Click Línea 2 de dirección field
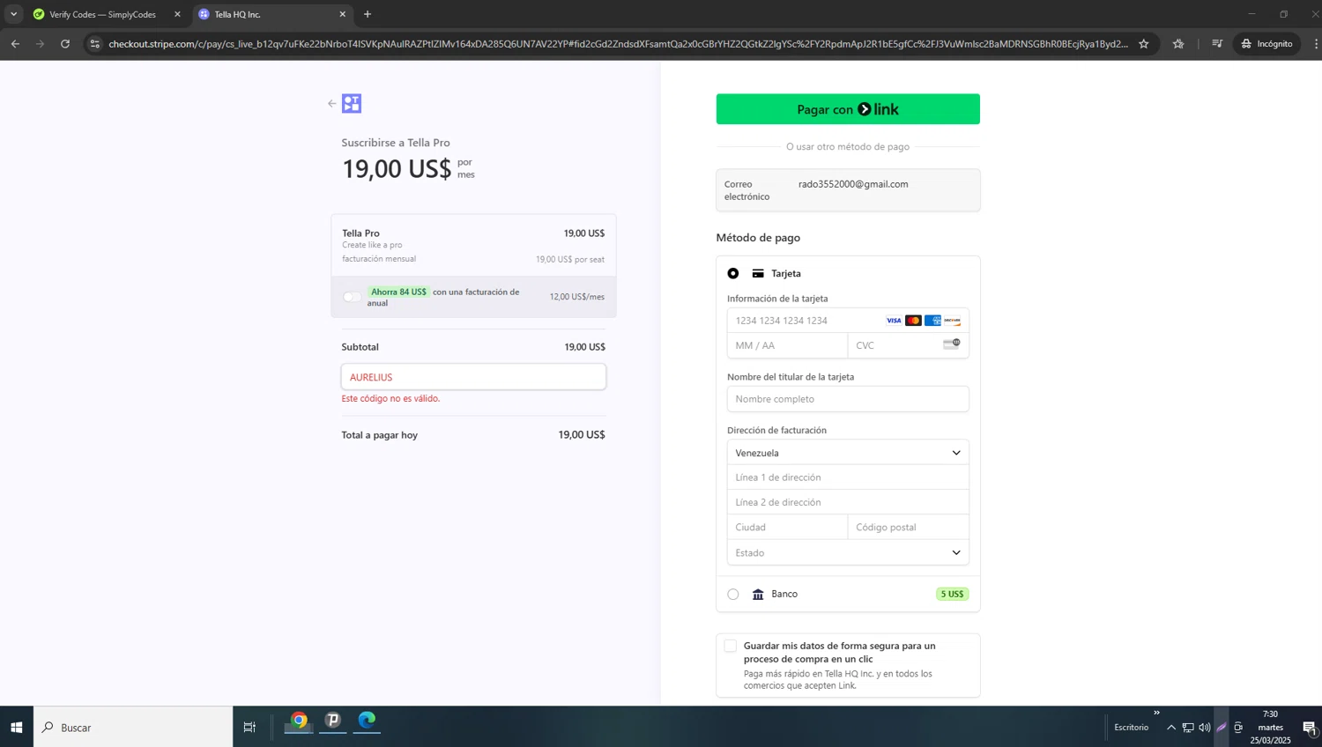 click(848, 502)
